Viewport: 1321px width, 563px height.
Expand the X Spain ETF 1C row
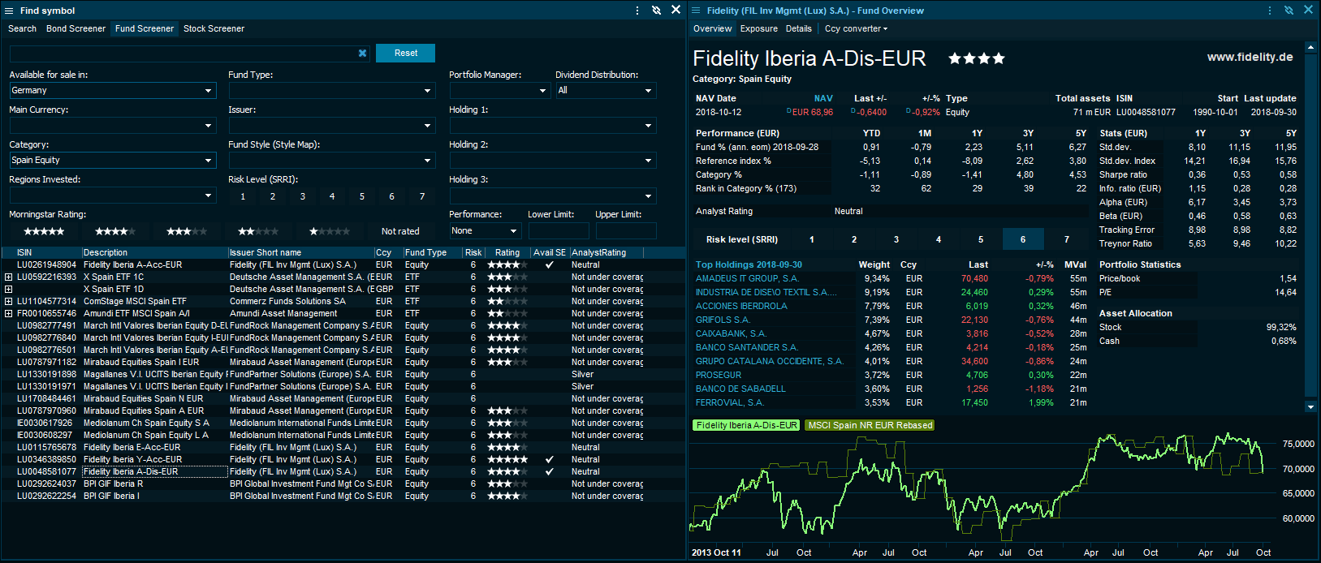point(8,277)
